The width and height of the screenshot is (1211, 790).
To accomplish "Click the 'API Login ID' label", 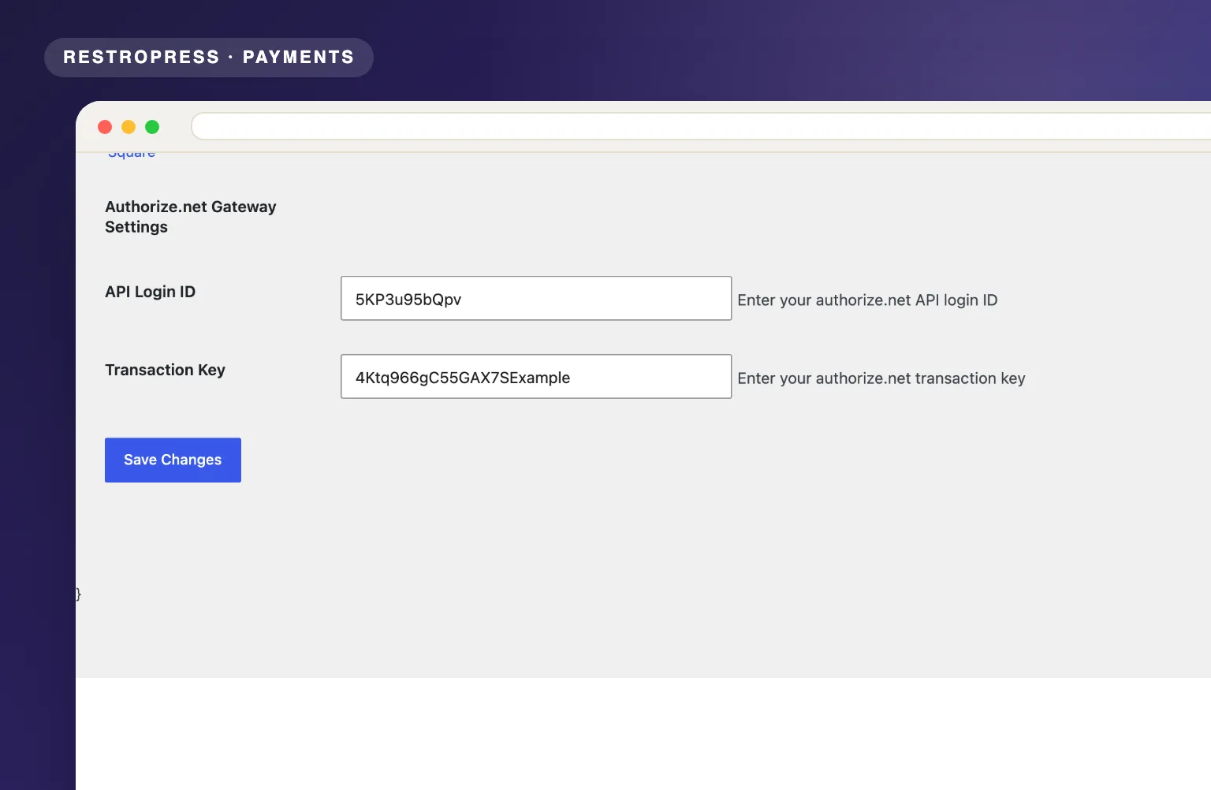I will pos(150,292).
